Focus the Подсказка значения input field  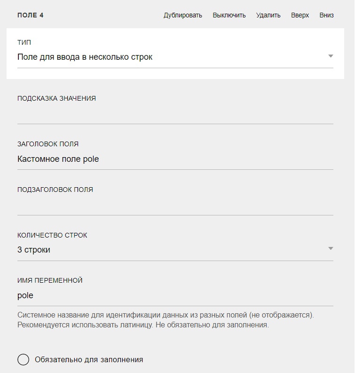click(x=175, y=114)
